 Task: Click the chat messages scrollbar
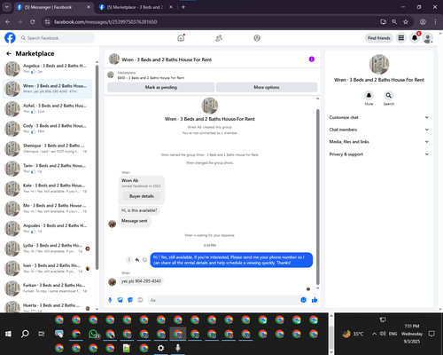318,197
